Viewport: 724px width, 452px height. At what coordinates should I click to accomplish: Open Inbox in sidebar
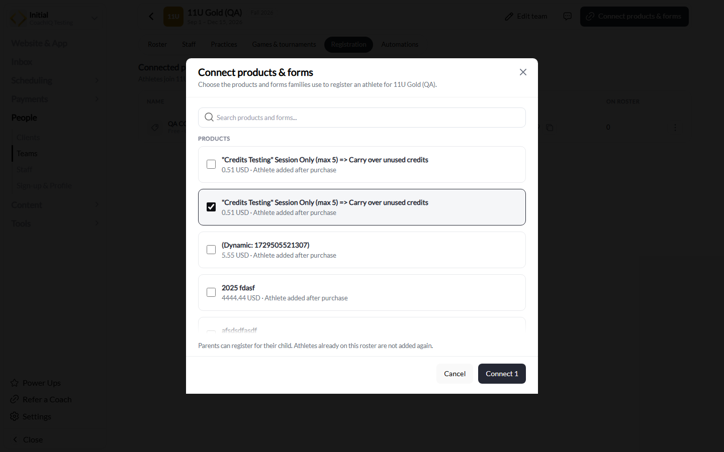pos(22,62)
